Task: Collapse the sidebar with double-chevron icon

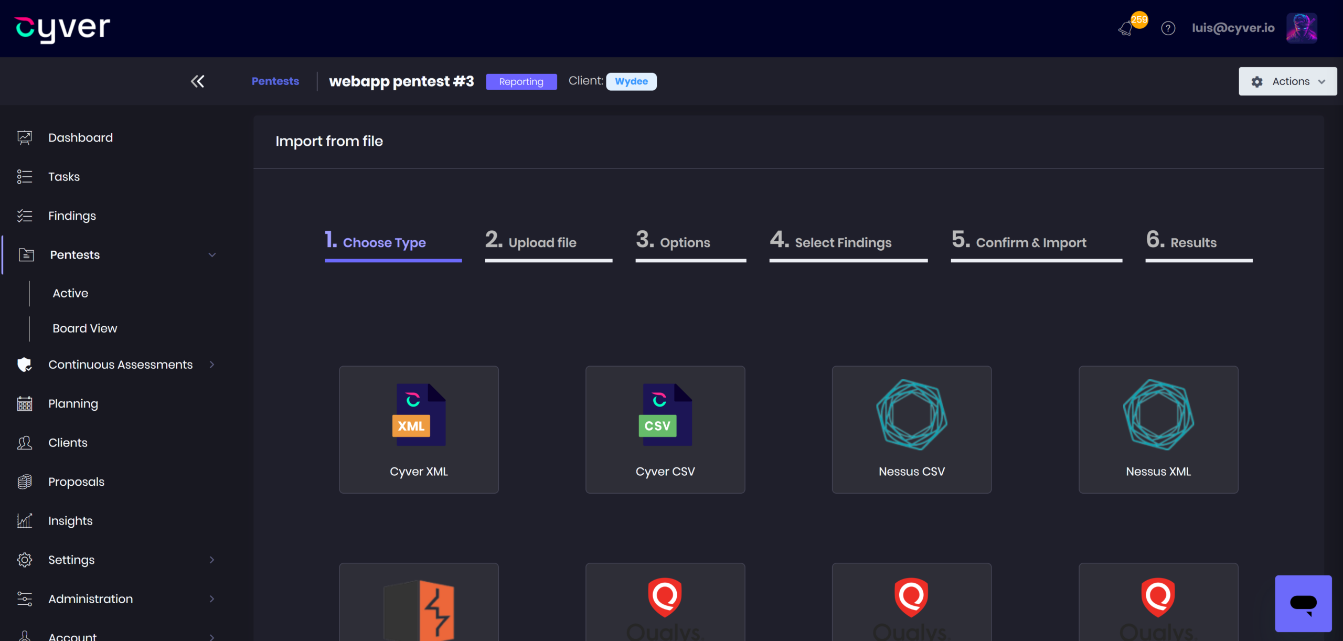Action: (x=197, y=81)
